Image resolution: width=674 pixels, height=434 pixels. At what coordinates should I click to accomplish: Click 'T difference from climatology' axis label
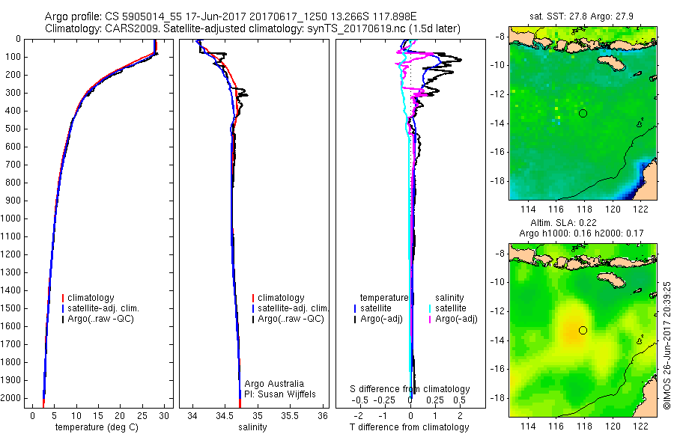click(x=409, y=427)
